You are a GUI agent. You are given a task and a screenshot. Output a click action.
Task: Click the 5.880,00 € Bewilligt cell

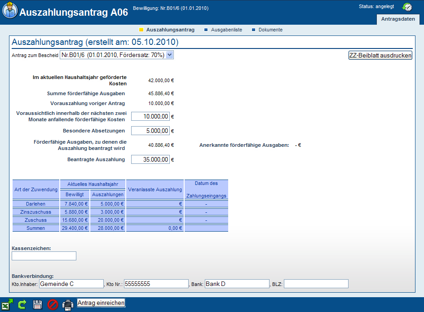[x=75, y=212]
